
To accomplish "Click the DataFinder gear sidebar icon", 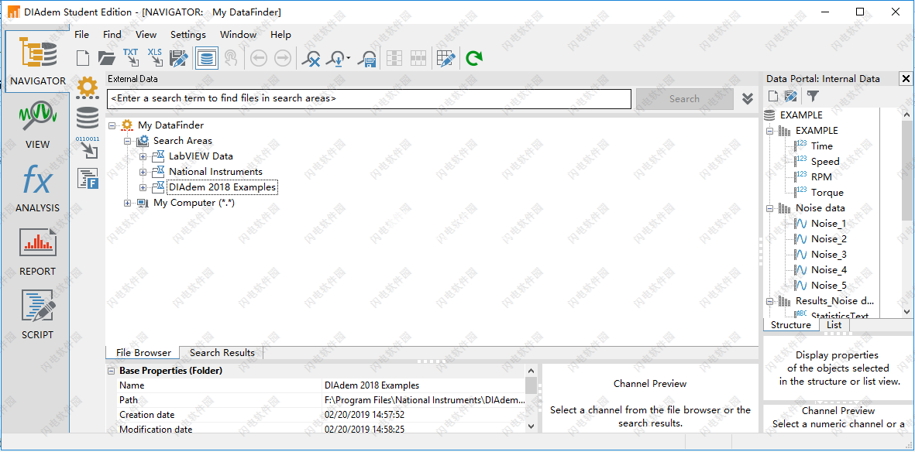I will click(88, 88).
